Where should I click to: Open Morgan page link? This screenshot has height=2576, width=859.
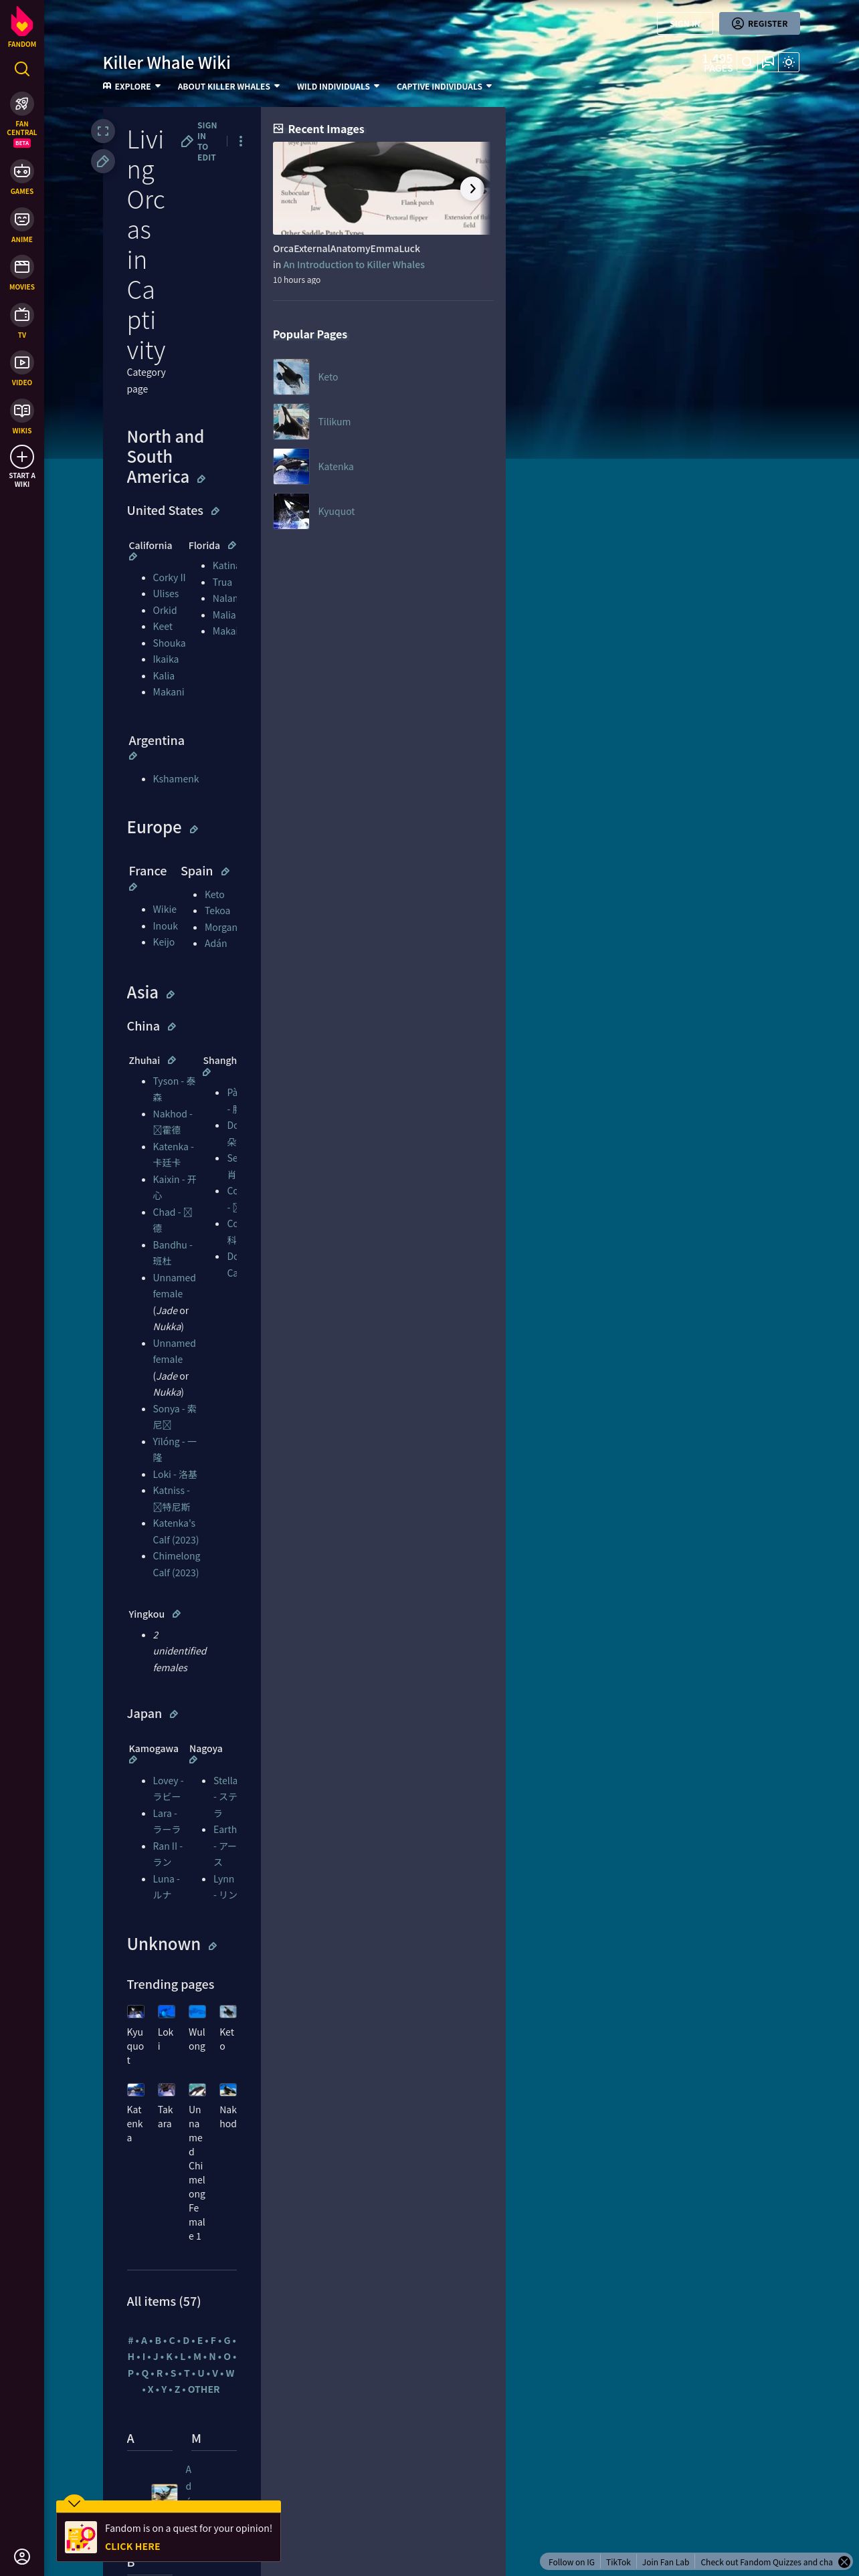click(x=221, y=928)
